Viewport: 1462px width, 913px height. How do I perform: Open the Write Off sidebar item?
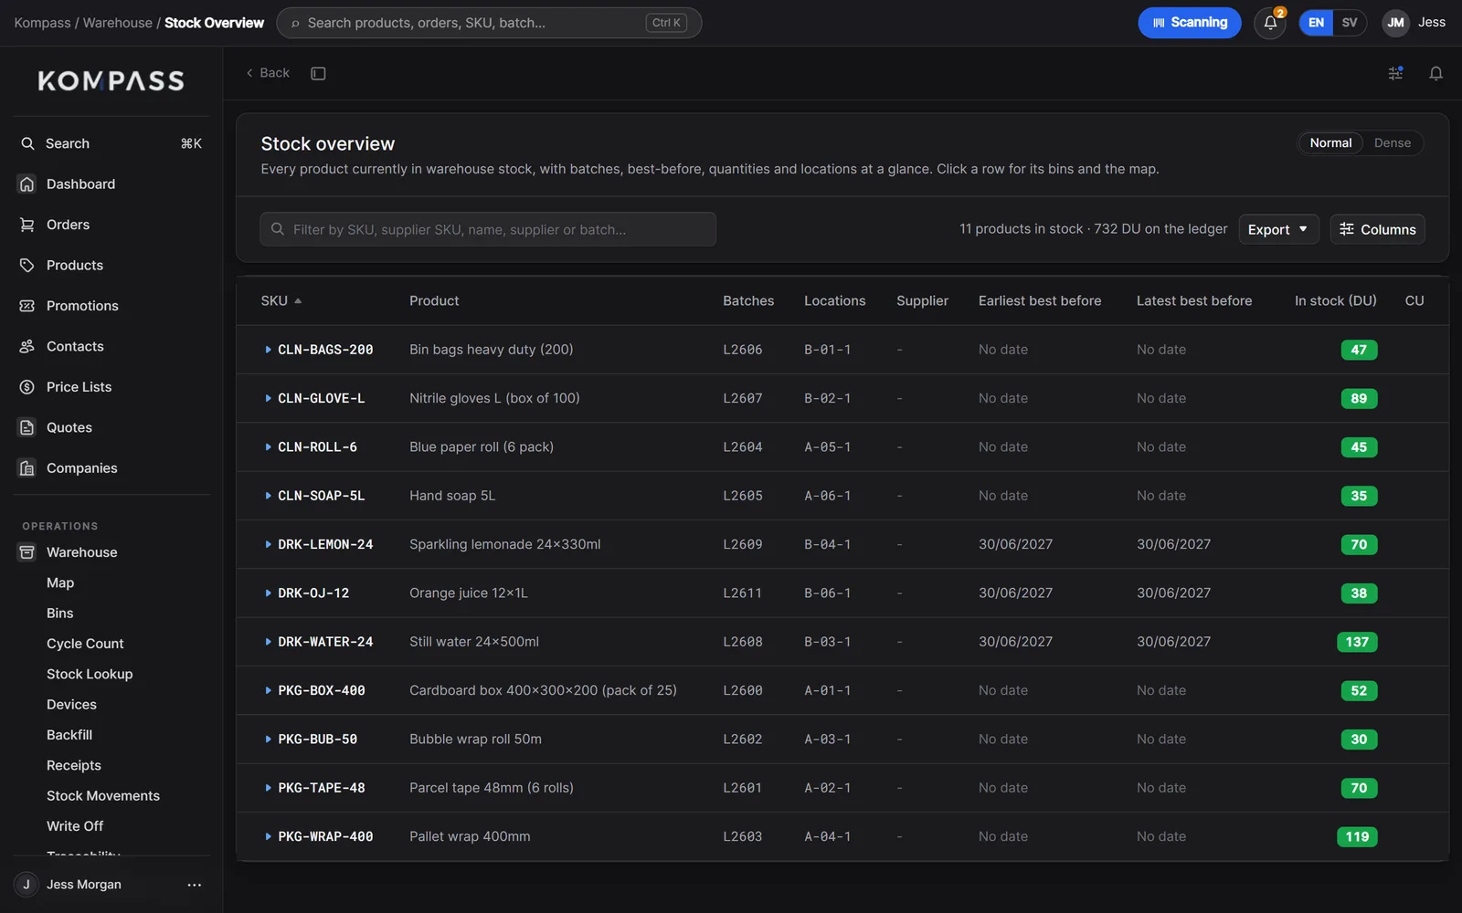pos(75,826)
